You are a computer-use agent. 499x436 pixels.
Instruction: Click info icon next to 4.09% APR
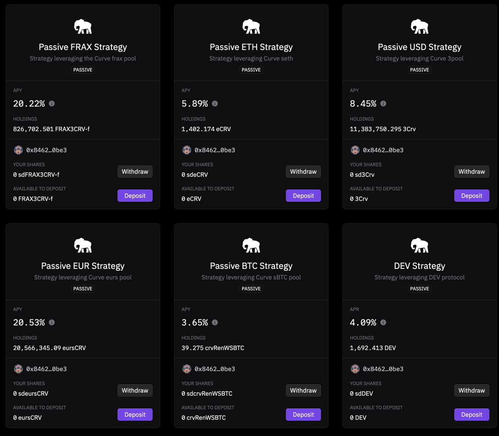click(383, 322)
